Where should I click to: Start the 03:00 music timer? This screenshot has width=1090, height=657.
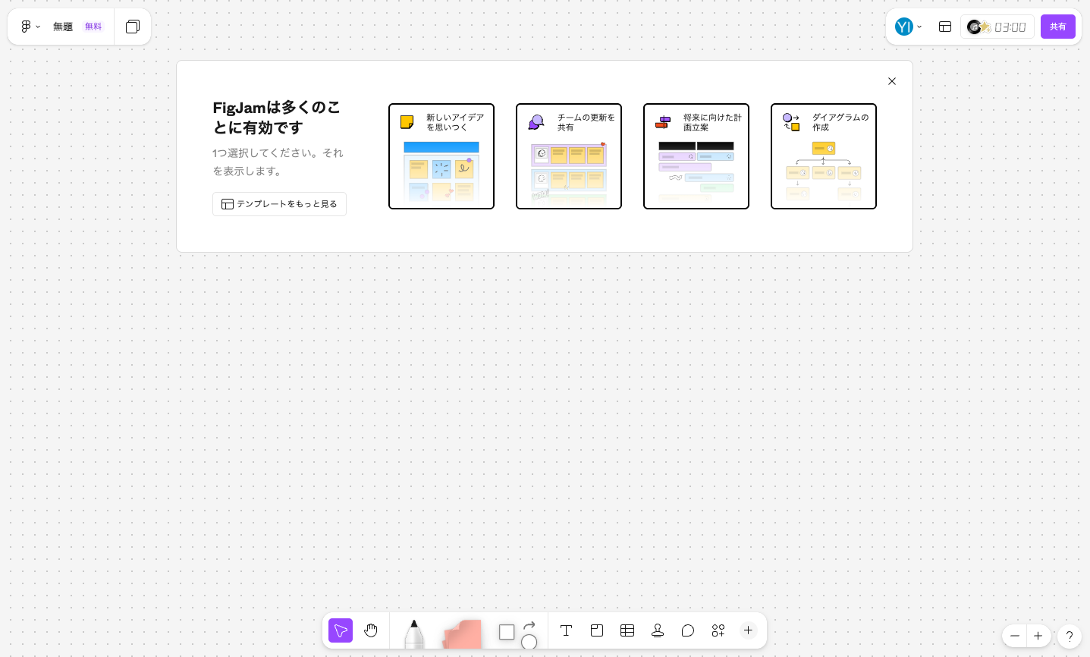[x=997, y=27]
